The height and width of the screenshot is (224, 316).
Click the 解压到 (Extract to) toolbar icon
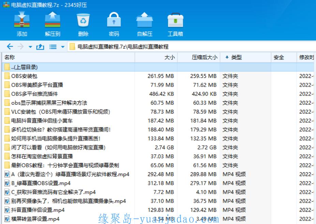[52, 20]
